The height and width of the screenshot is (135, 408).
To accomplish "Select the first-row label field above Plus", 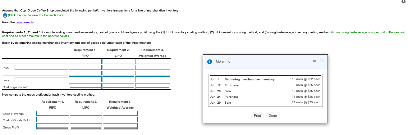I will tap(35, 61).
